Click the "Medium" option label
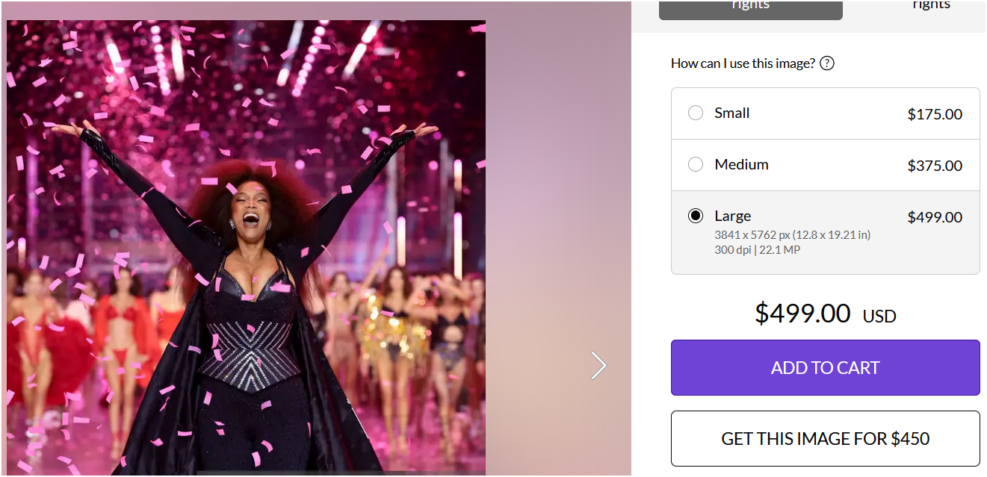The image size is (987, 477). point(741,165)
